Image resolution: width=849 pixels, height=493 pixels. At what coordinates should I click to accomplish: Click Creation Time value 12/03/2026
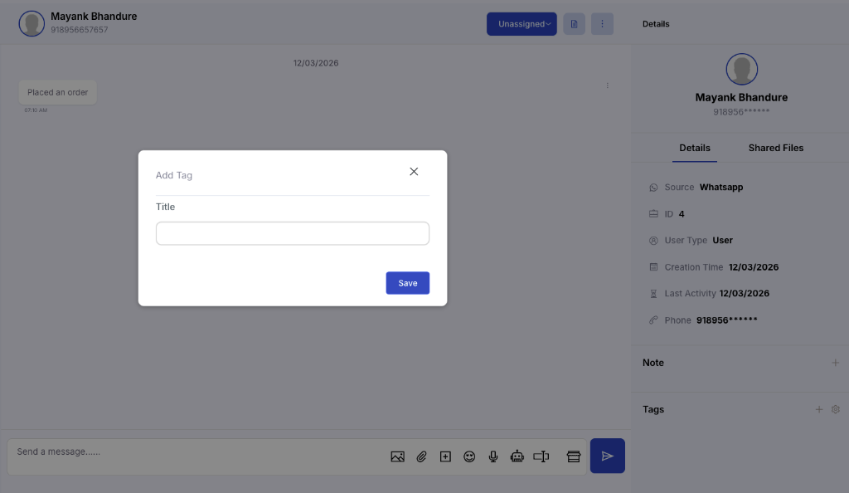coord(754,267)
